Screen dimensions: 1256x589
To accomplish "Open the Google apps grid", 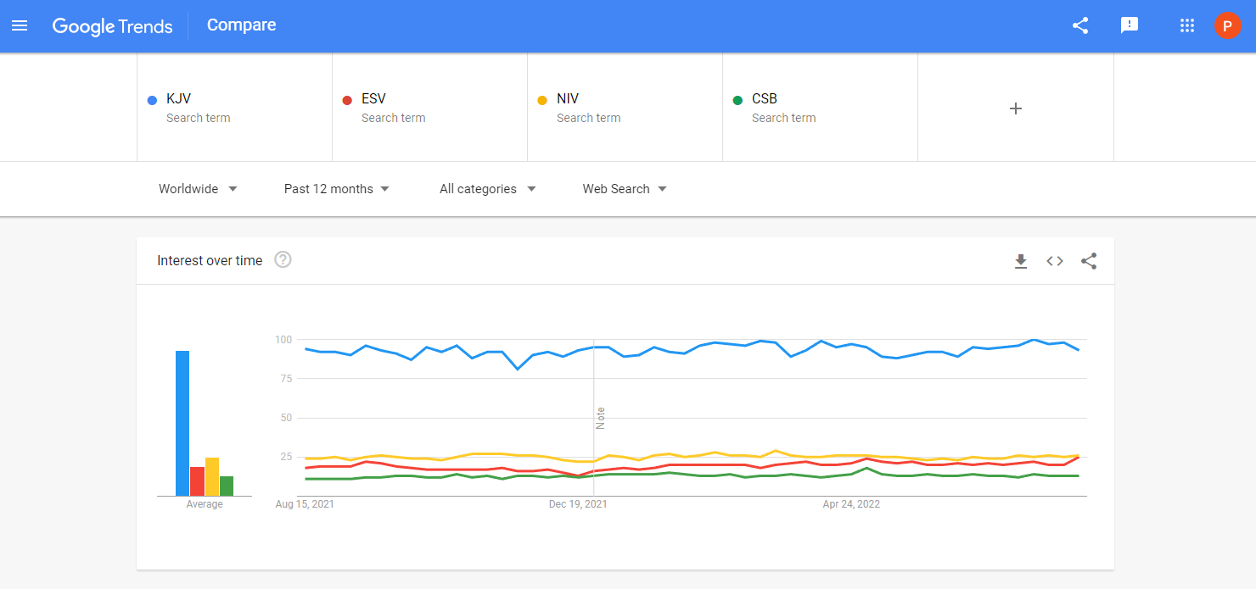I will pyautogui.click(x=1187, y=25).
